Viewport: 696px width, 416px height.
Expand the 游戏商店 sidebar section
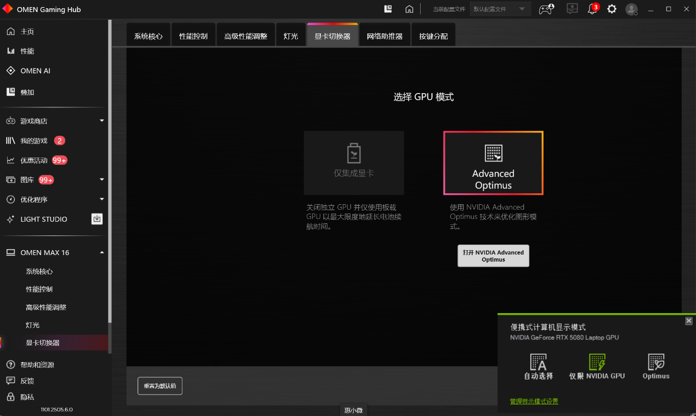tap(101, 121)
